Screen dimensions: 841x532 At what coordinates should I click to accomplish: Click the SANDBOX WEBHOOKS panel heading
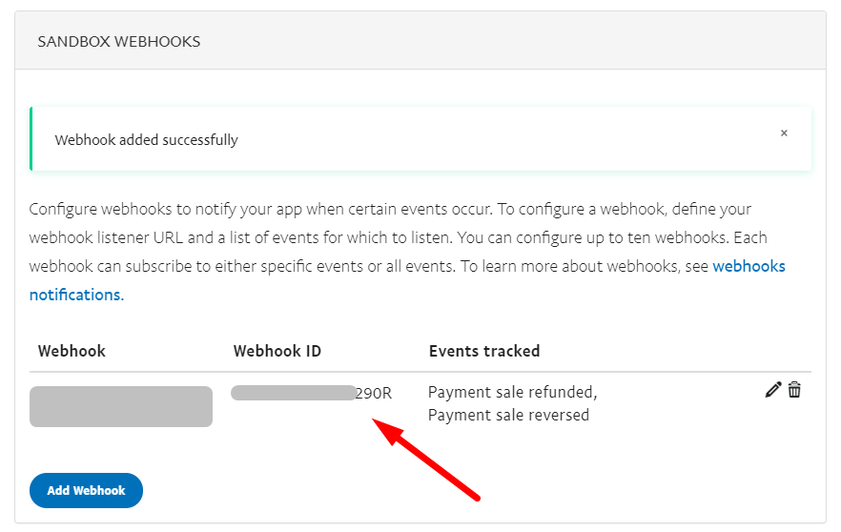pos(118,42)
